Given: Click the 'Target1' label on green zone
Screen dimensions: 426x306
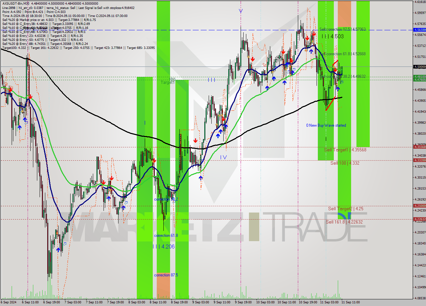Looking at the screenshot, I should (167, 82).
